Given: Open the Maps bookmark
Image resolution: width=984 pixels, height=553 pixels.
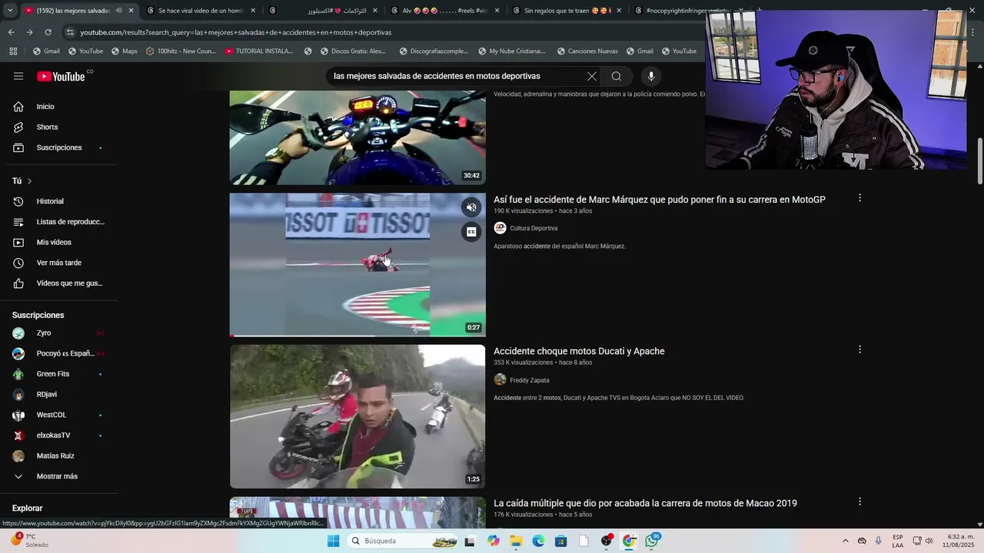Looking at the screenshot, I should click(125, 51).
